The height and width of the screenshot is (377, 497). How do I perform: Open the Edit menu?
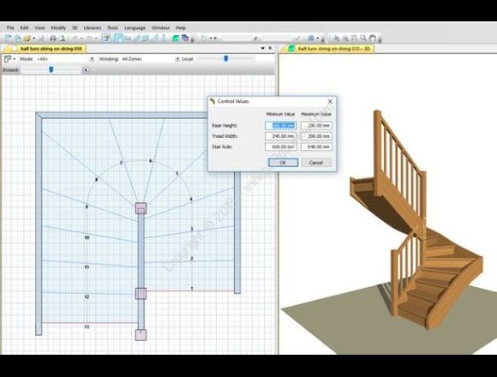point(24,28)
